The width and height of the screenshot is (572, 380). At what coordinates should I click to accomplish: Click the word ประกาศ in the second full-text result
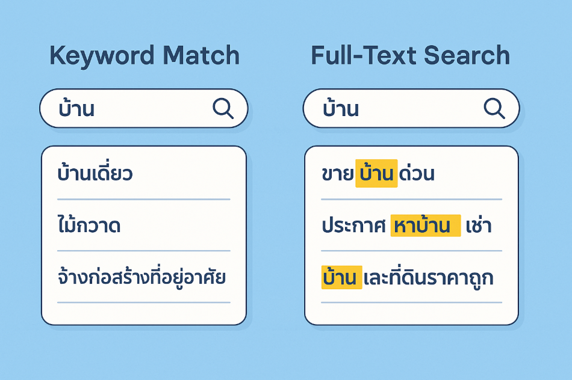[354, 226]
